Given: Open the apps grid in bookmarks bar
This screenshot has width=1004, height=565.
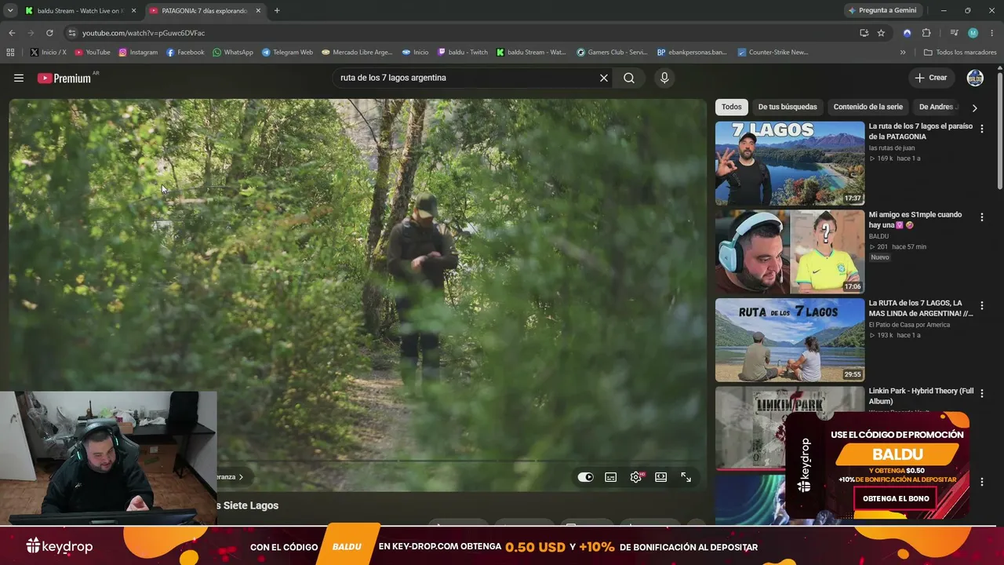Looking at the screenshot, I should click(10, 53).
